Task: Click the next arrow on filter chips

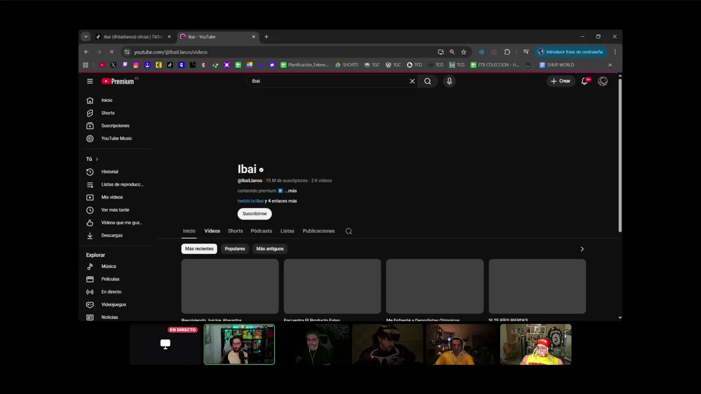Action: coord(582,249)
